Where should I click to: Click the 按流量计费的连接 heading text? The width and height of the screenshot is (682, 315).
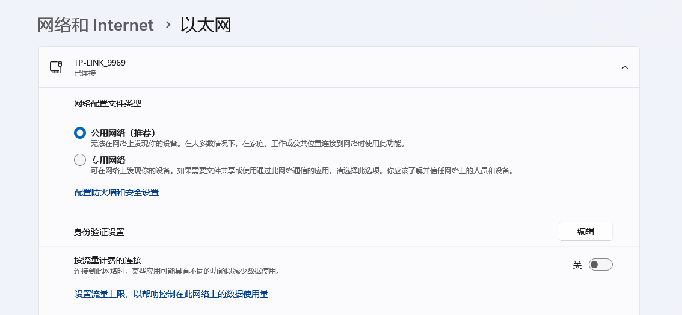pyautogui.click(x=108, y=260)
